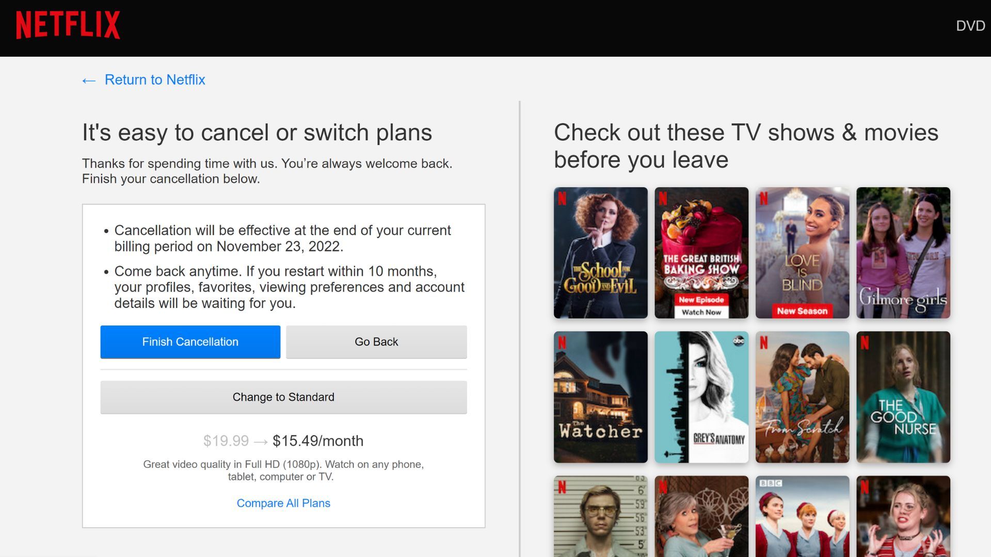Select Standard plan $15.49/month option
991x557 pixels.
click(x=283, y=397)
